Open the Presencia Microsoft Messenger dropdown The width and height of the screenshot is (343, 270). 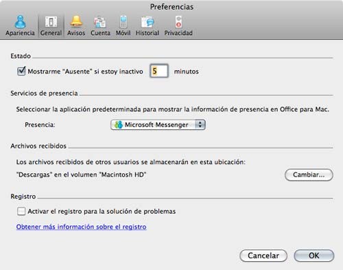[x=158, y=125]
